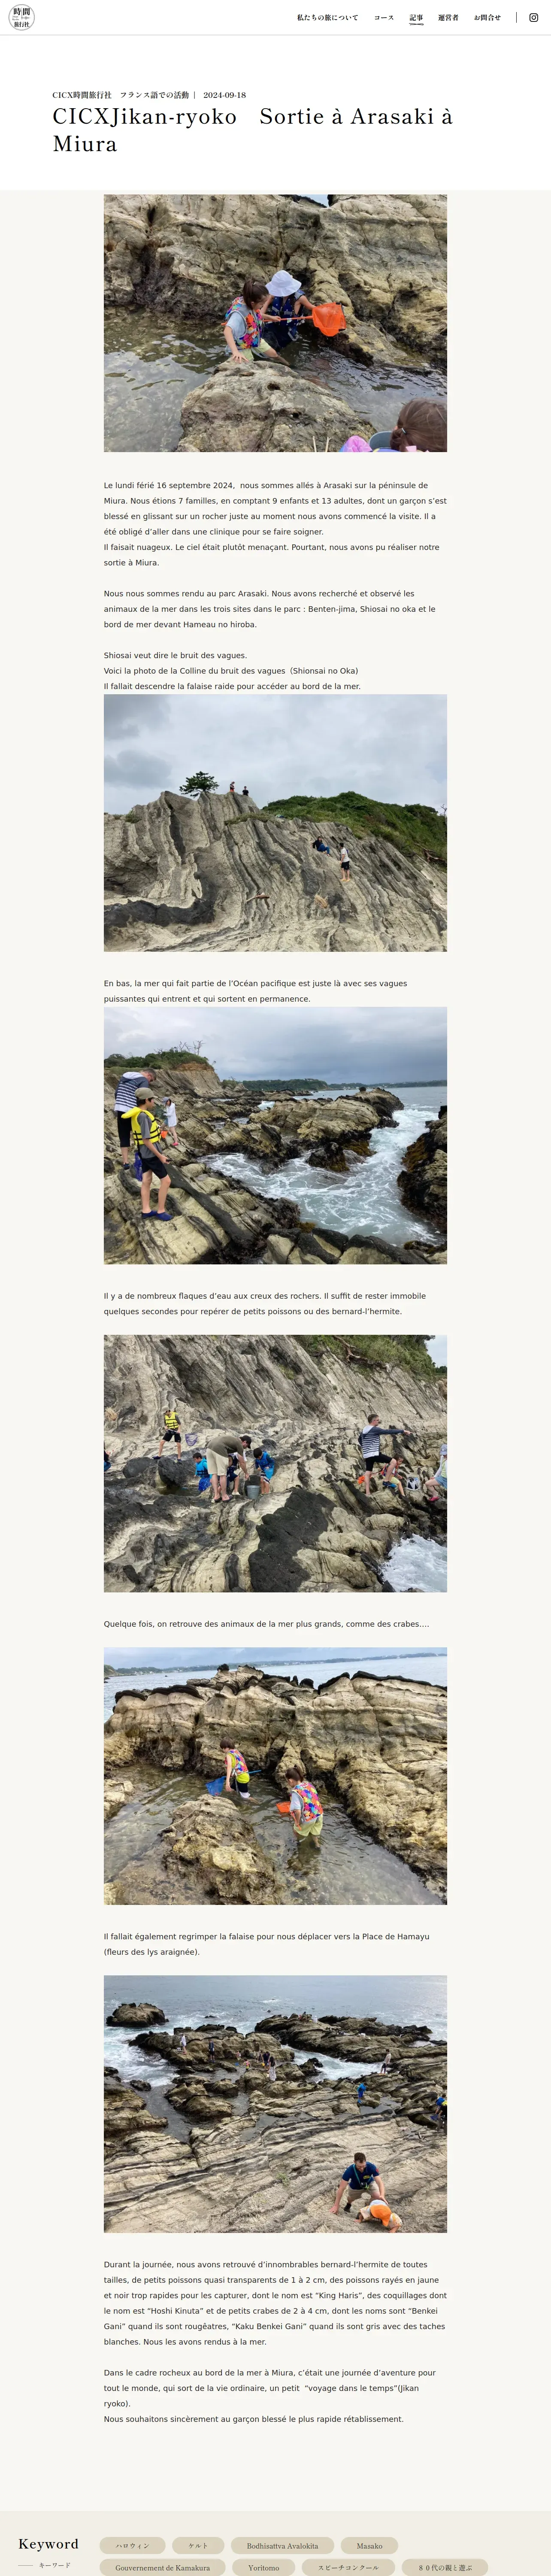Click the article title Sortie à Arasaki
The image size is (551, 2576).
[x=253, y=130]
